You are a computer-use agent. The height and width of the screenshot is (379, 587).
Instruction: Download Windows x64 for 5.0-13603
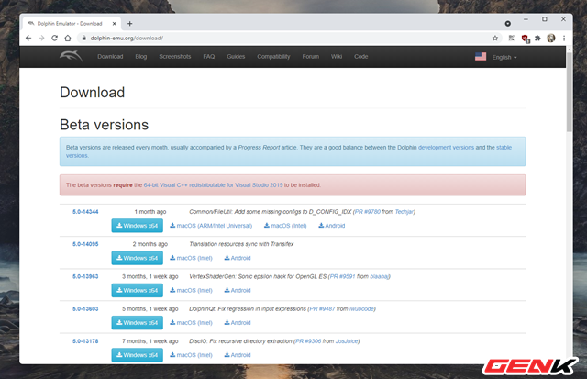(x=137, y=322)
